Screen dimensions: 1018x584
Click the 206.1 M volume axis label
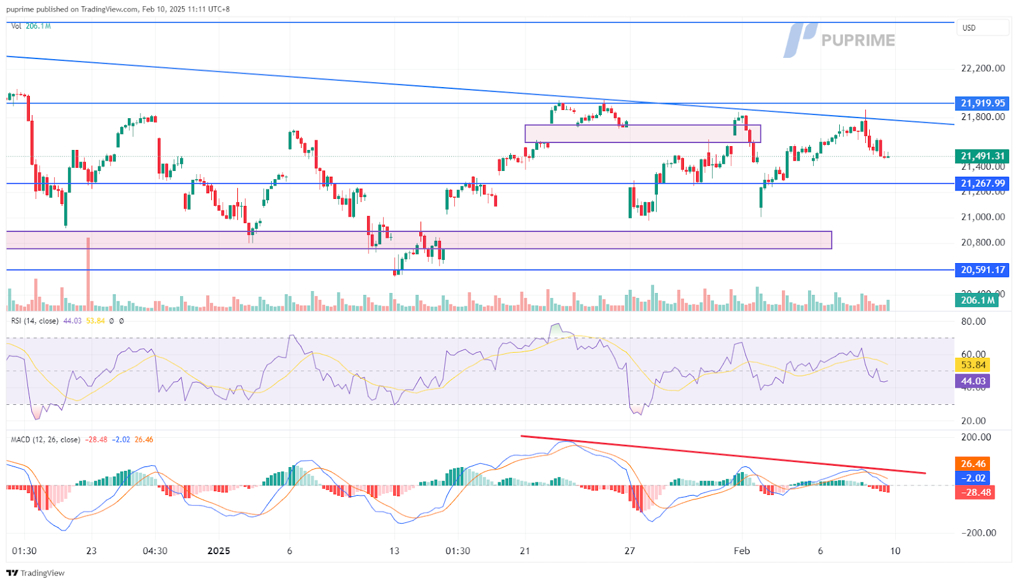[x=977, y=301]
